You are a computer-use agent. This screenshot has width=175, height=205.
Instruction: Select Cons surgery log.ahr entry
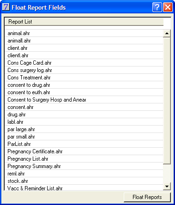click(x=84, y=70)
